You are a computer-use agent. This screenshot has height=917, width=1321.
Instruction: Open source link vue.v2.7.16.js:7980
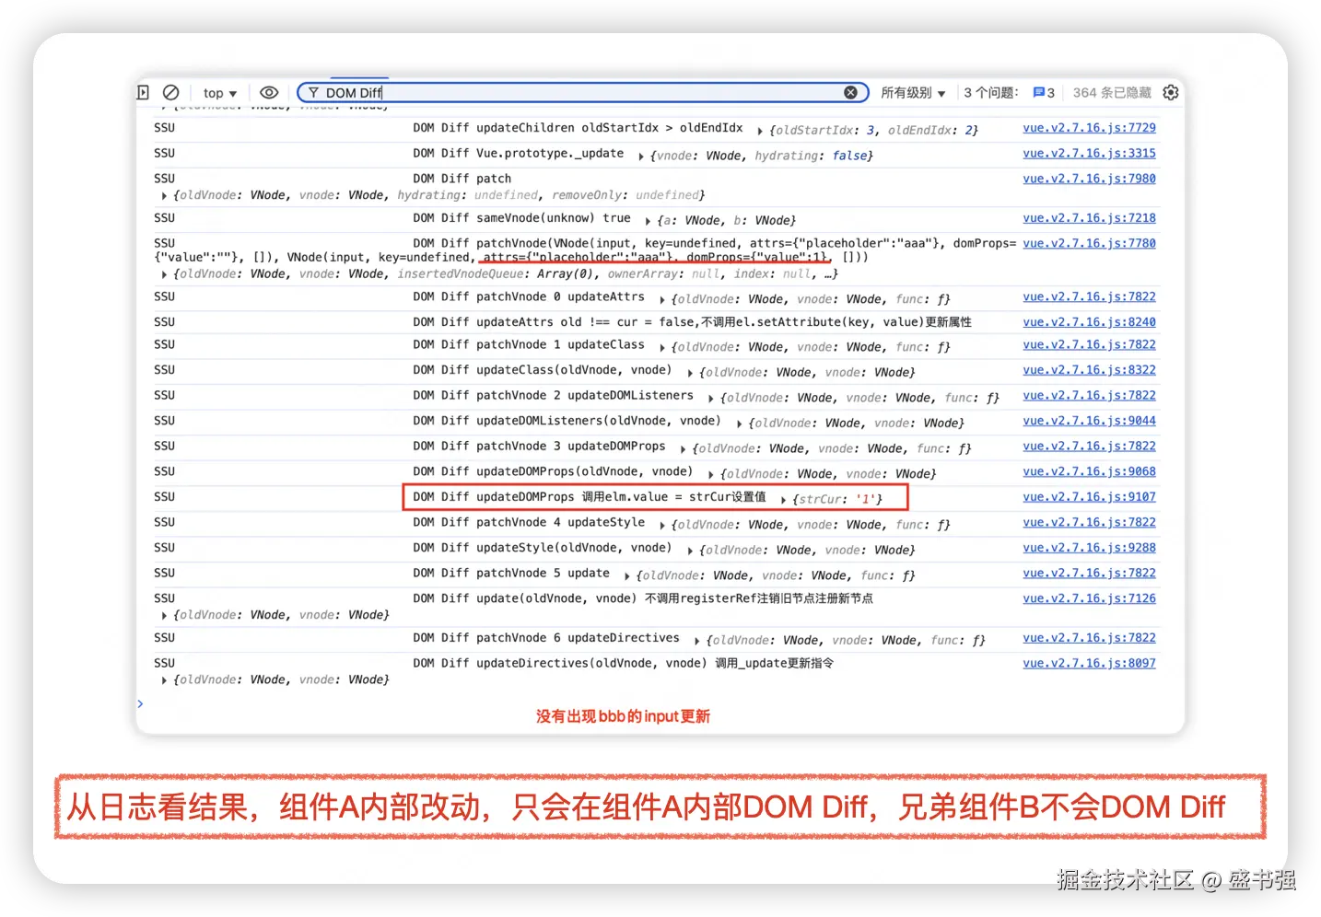(1089, 179)
